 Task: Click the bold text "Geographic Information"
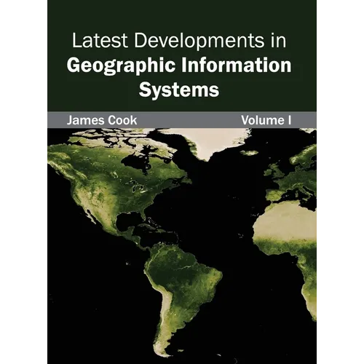click(x=179, y=66)
